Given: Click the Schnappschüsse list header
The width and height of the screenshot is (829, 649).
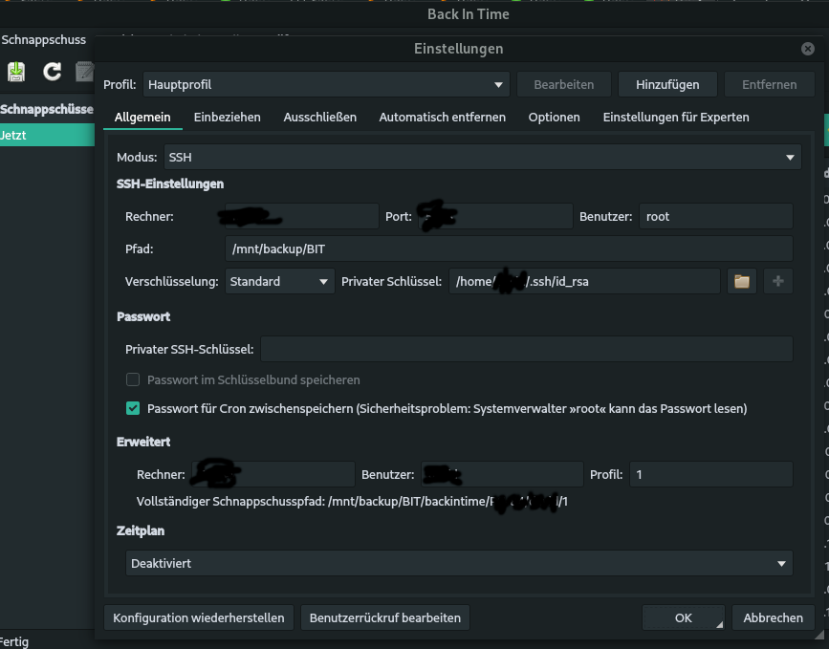Looking at the screenshot, I should (x=47, y=109).
